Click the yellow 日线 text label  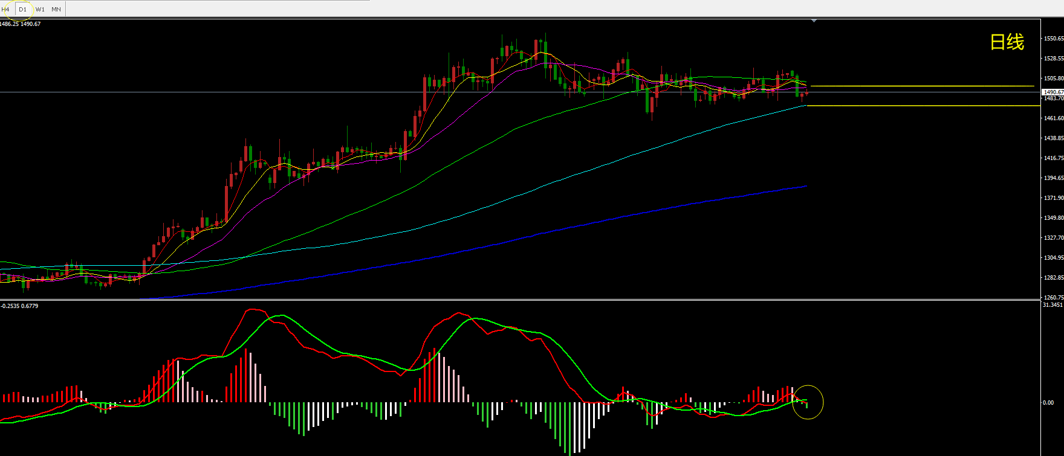[1007, 42]
